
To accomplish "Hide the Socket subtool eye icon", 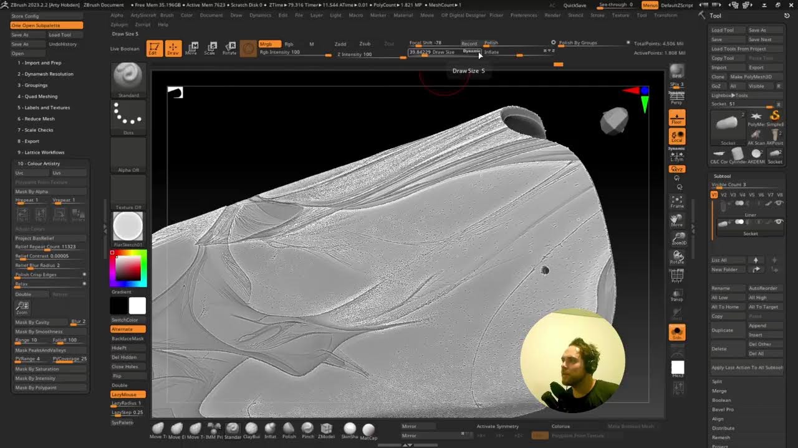I will 779,222.
